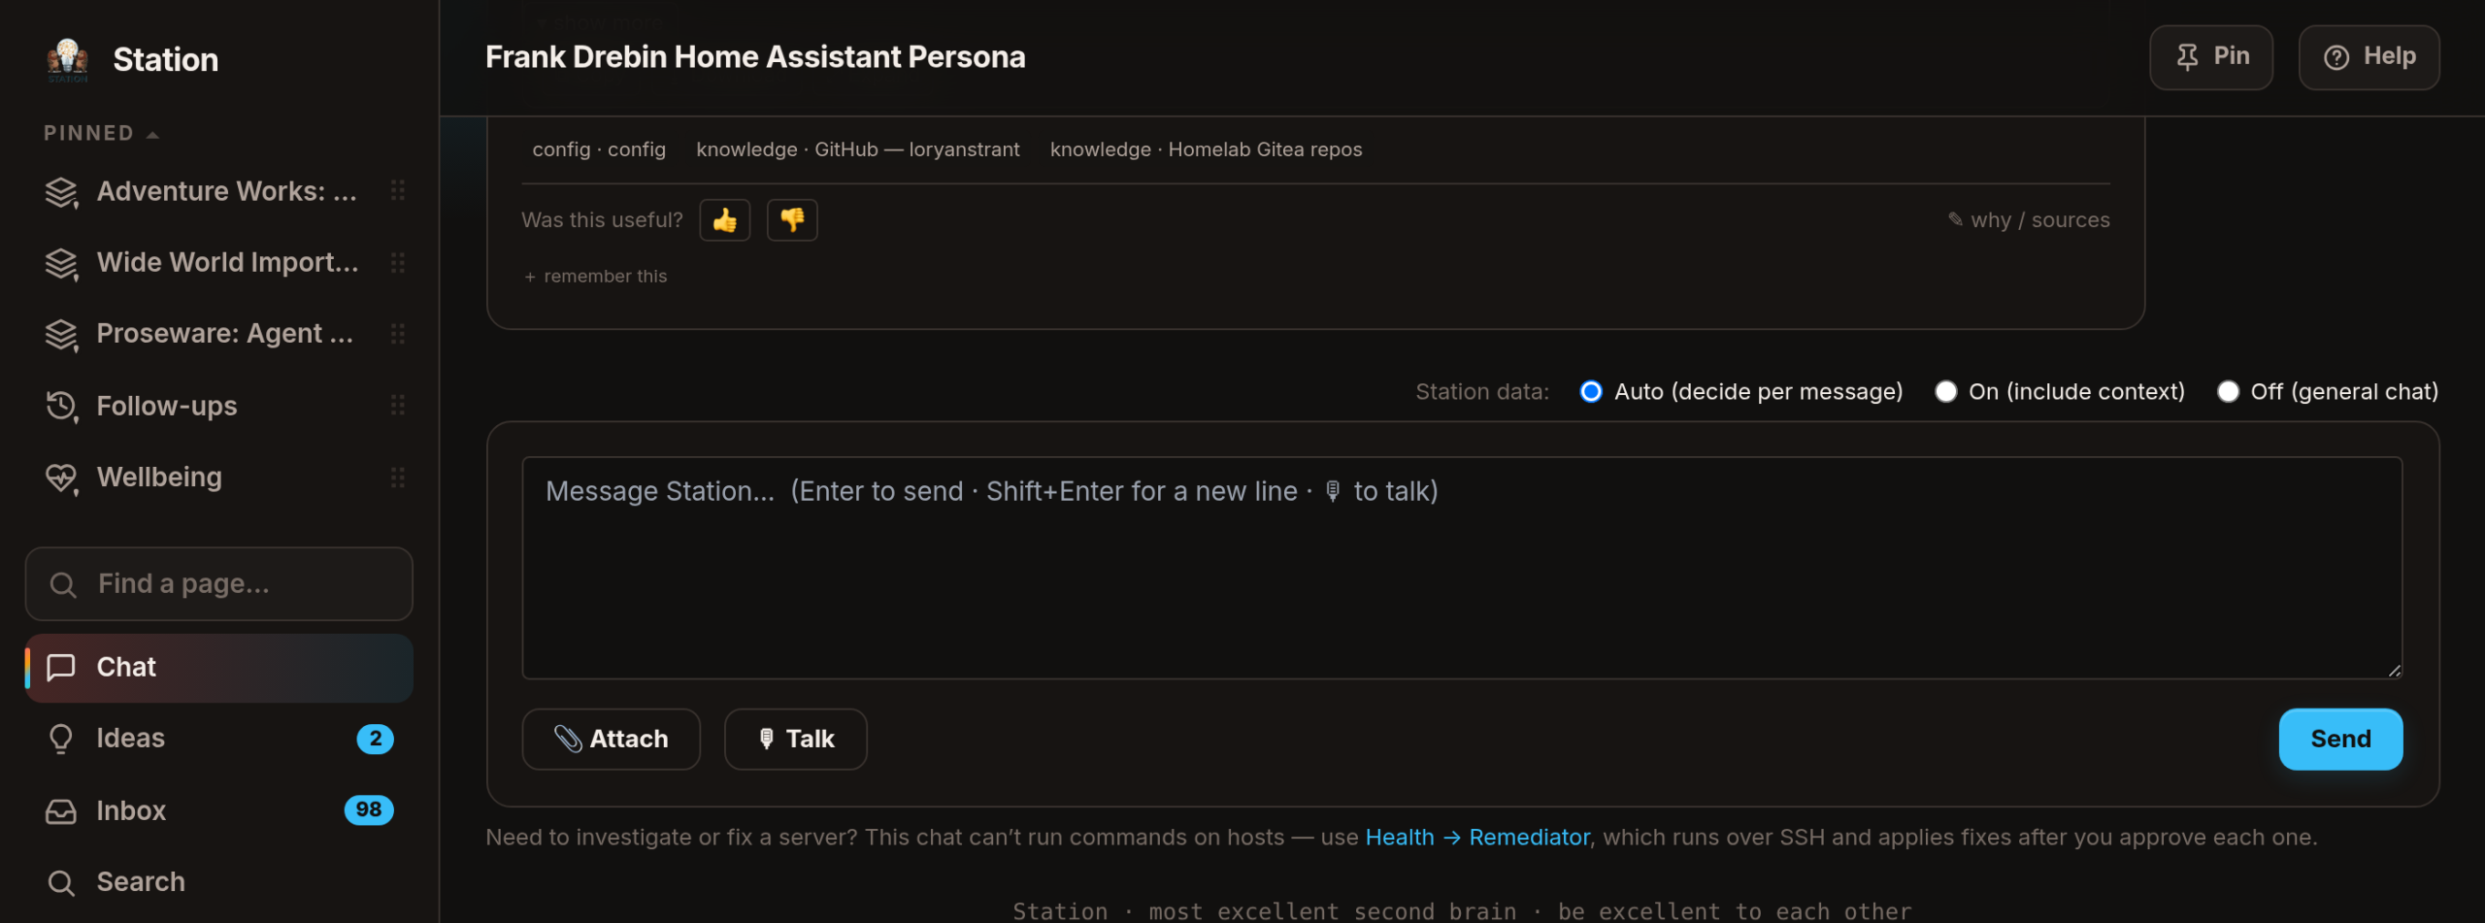2485x923 pixels.
Task: Grab the drag handle beside Adventure Works
Action: point(397,191)
